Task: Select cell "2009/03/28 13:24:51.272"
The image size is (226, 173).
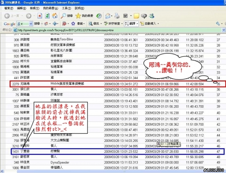Action: [121, 84]
